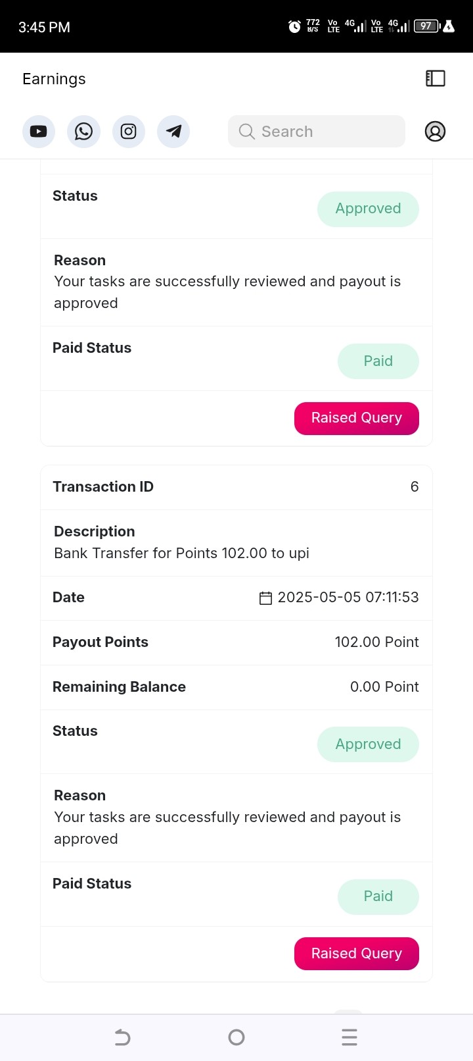
Task: Tap the Android back navigation icon
Action: [123, 1038]
